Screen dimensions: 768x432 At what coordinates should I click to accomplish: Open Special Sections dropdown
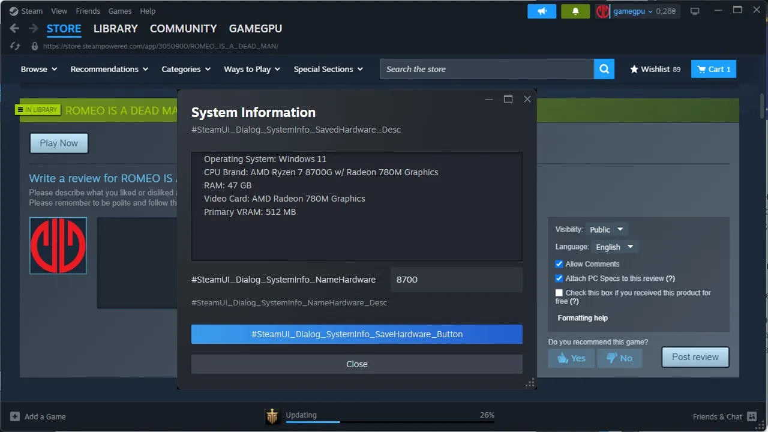point(328,69)
